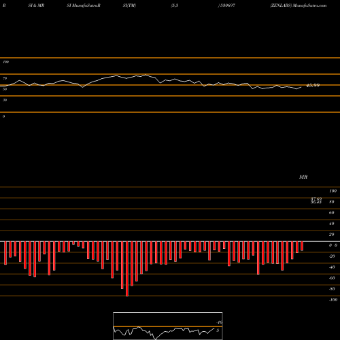This screenshot has height=340, width=340.
Task: Click the "SI MunafaSutraR" header text
Action: (84, 5)
